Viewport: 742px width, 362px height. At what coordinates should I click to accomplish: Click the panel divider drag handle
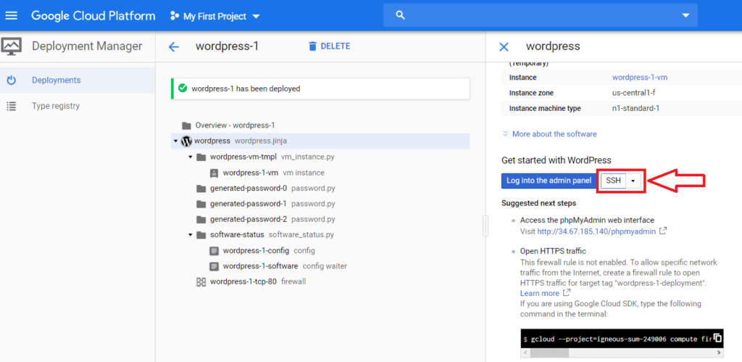pyautogui.click(x=485, y=226)
